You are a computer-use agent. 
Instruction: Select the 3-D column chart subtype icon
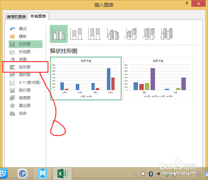(x=167, y=34)
